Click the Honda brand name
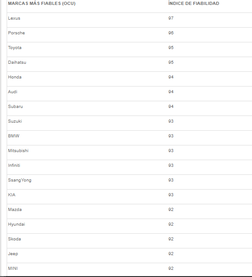Image resolution: width=252 pixels, height=277 pixels. point(15,77)
